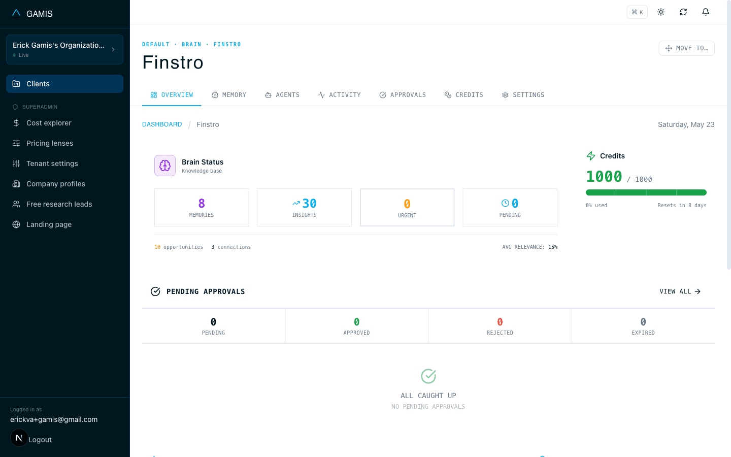Expand the Erick Gamis's Organization switcher
Viewport: 731px width, 457px height.
[x=64, y=49]
